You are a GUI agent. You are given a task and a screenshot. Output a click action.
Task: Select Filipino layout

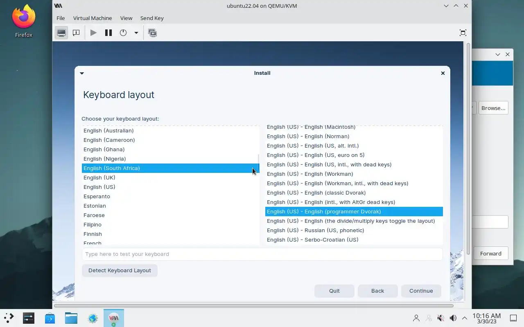click(x=170, y=224)
